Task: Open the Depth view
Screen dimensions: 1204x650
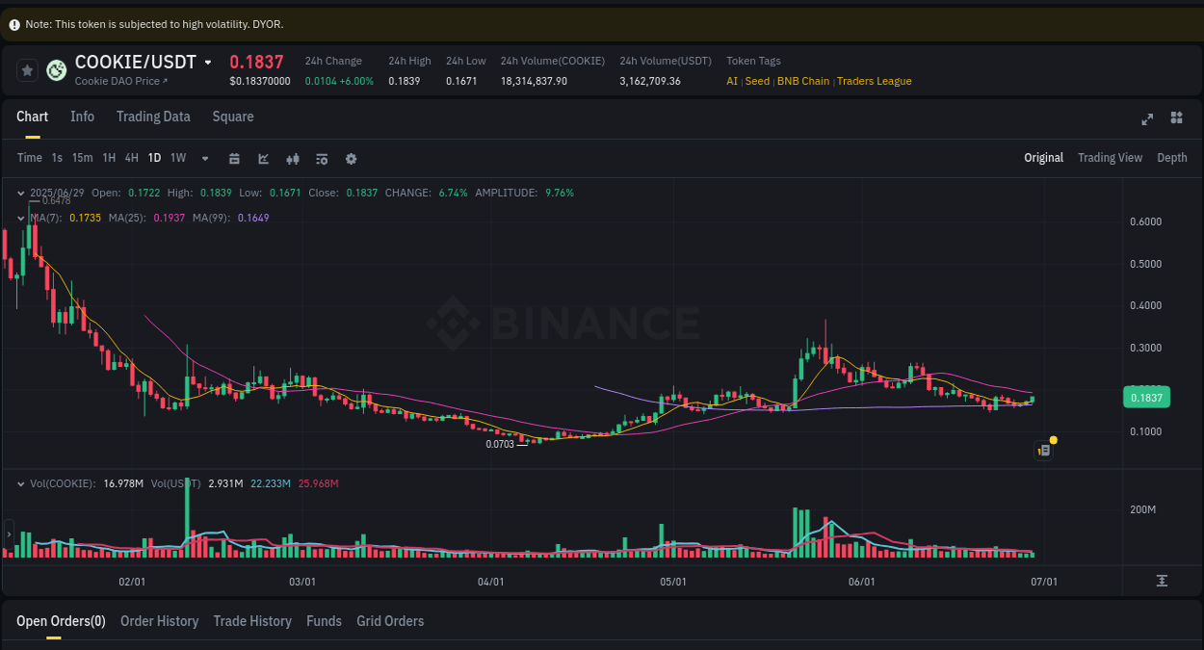Action: click(1172, 157)
